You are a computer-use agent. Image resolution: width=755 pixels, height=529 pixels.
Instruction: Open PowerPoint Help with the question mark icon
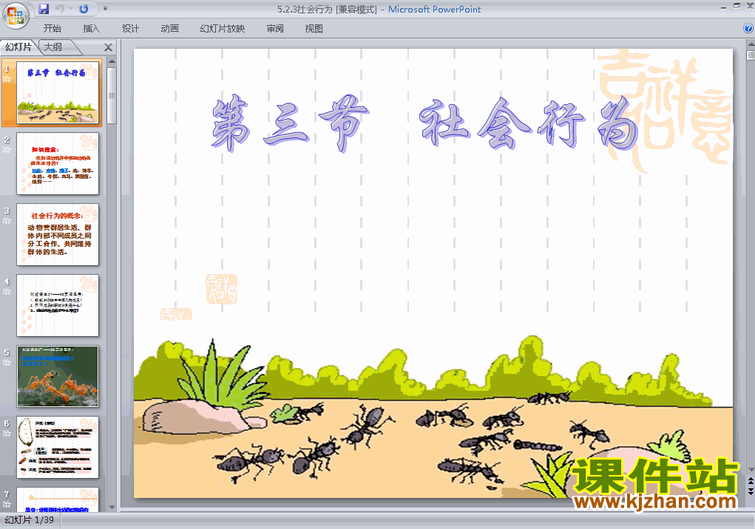[748, 28]
